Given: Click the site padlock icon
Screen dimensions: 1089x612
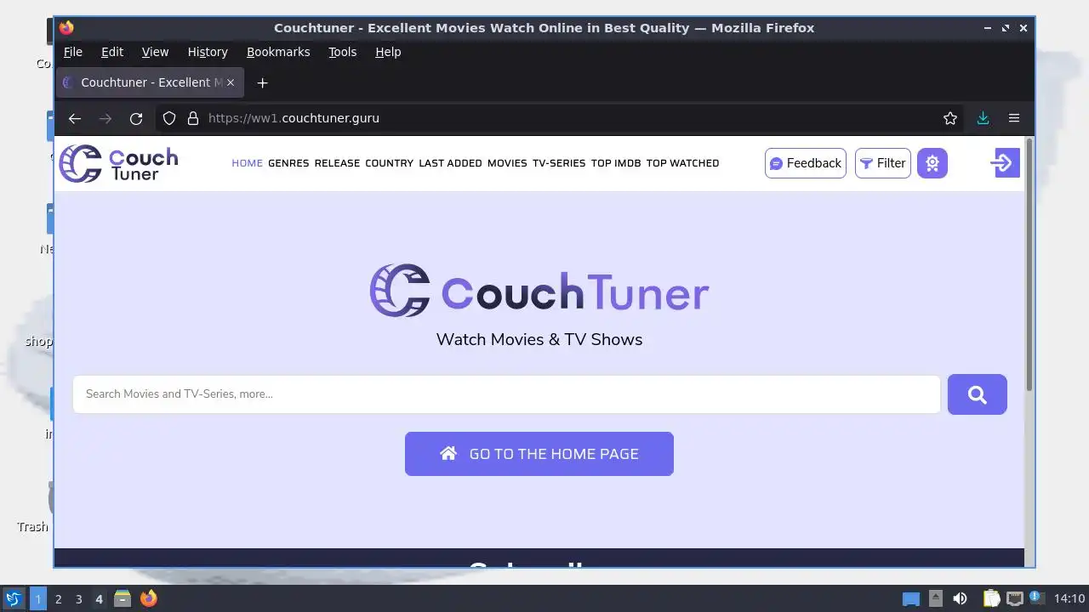Looking at the screenshot, I should [193, 118].
